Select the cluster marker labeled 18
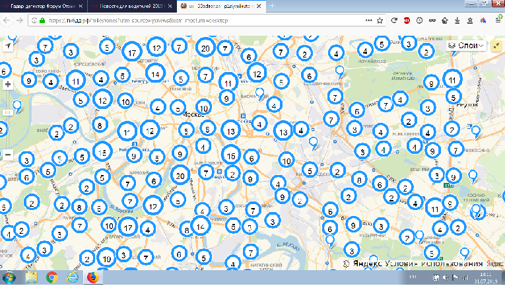This screenshot has height=286, width=505. click(102, 152)
